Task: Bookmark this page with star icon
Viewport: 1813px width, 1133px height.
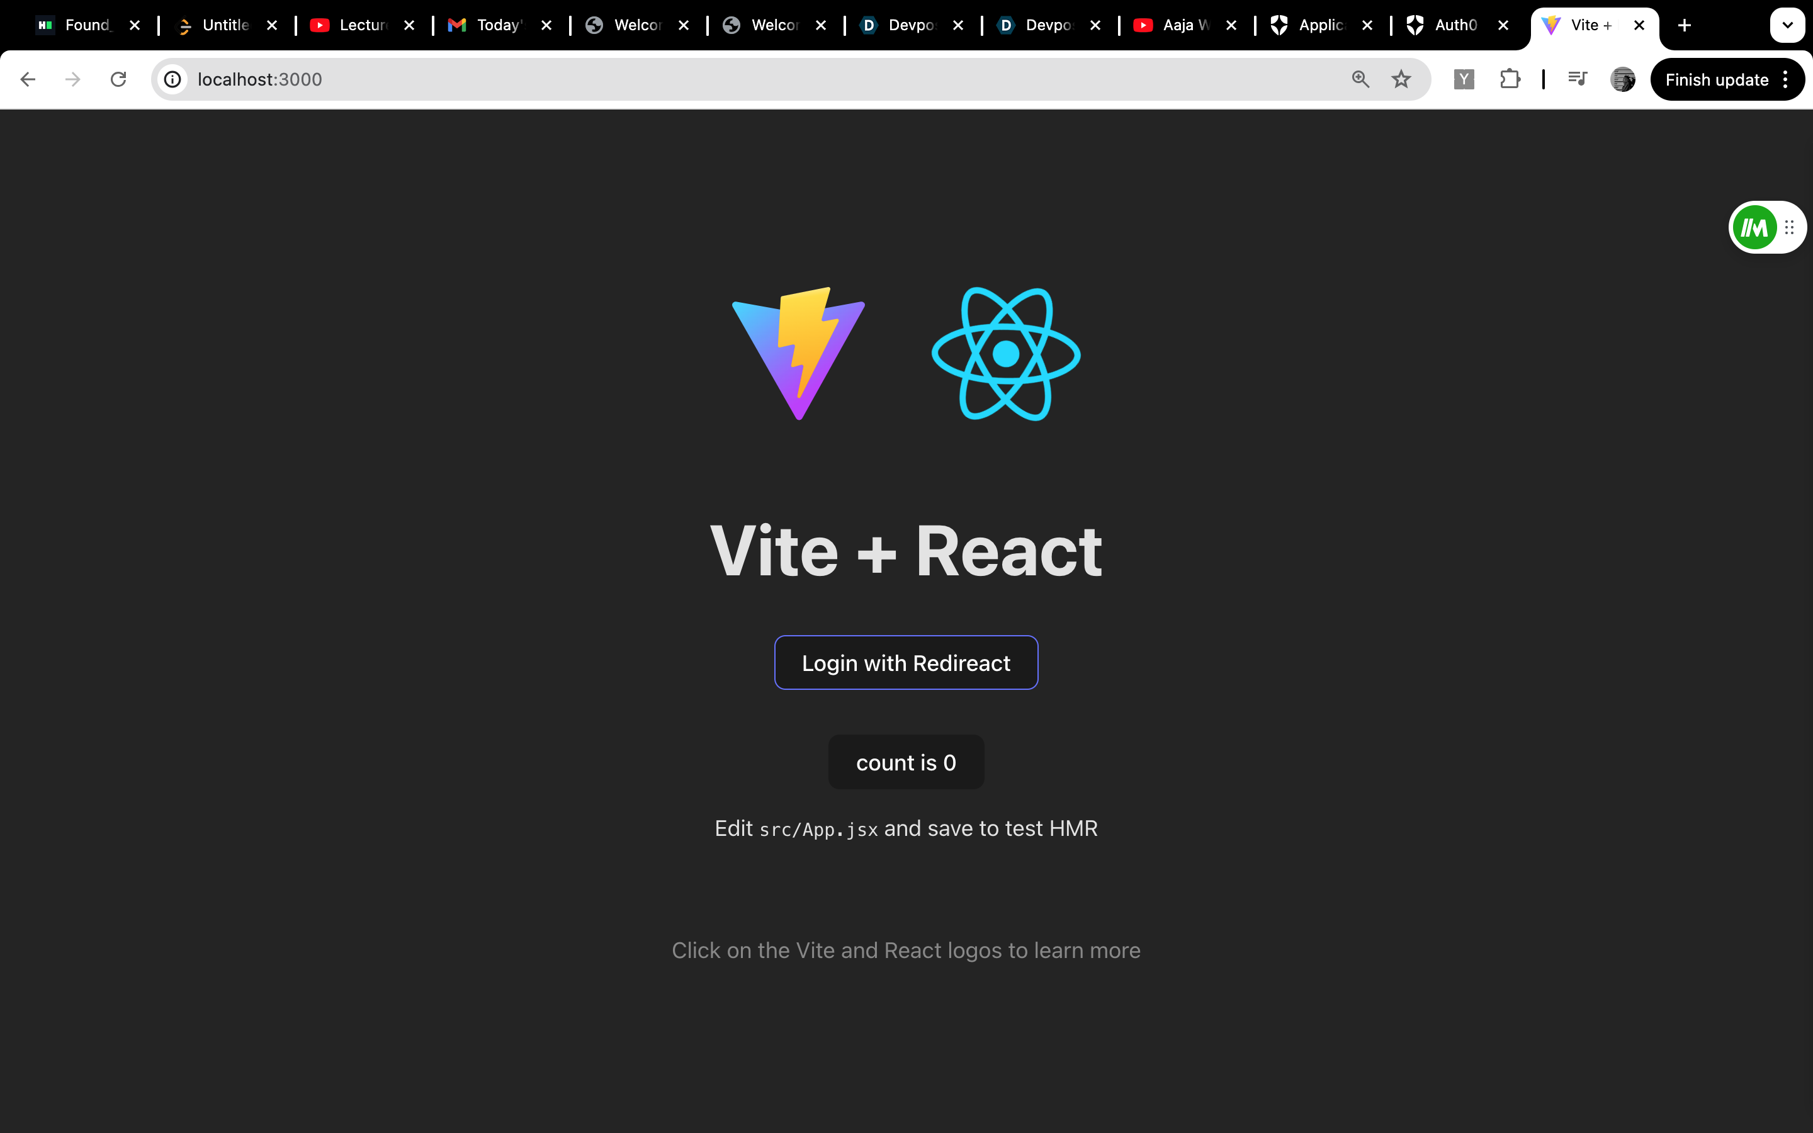Action: pyautogui.click(x=1401, y=79)
